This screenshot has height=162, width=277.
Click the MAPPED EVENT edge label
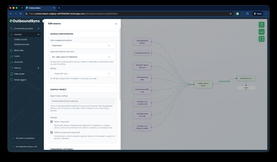[x=225, y=82]
